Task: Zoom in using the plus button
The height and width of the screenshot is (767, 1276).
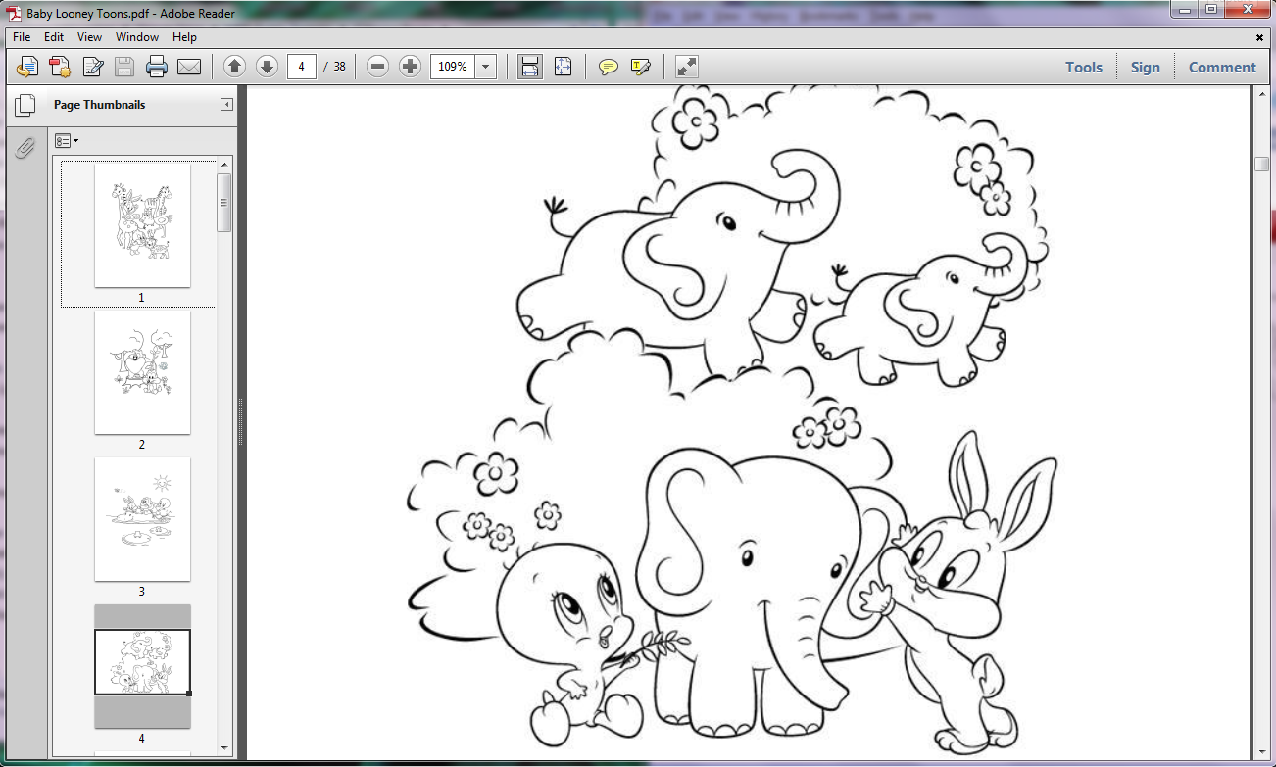Action: (411, 67)
